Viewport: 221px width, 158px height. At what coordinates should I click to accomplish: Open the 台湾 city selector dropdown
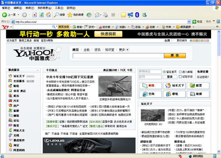point(173,41)
